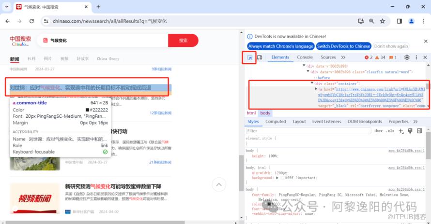Toggle :hov element state pane
Viewport: 431px width, 224px height.
379,131
